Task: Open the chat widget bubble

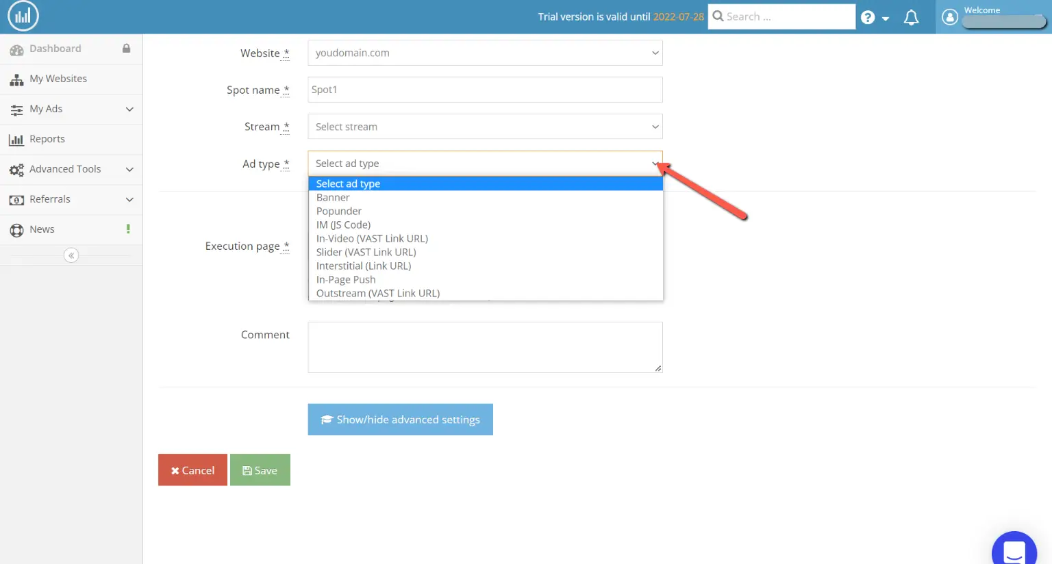Action: tap(1014, 550)
